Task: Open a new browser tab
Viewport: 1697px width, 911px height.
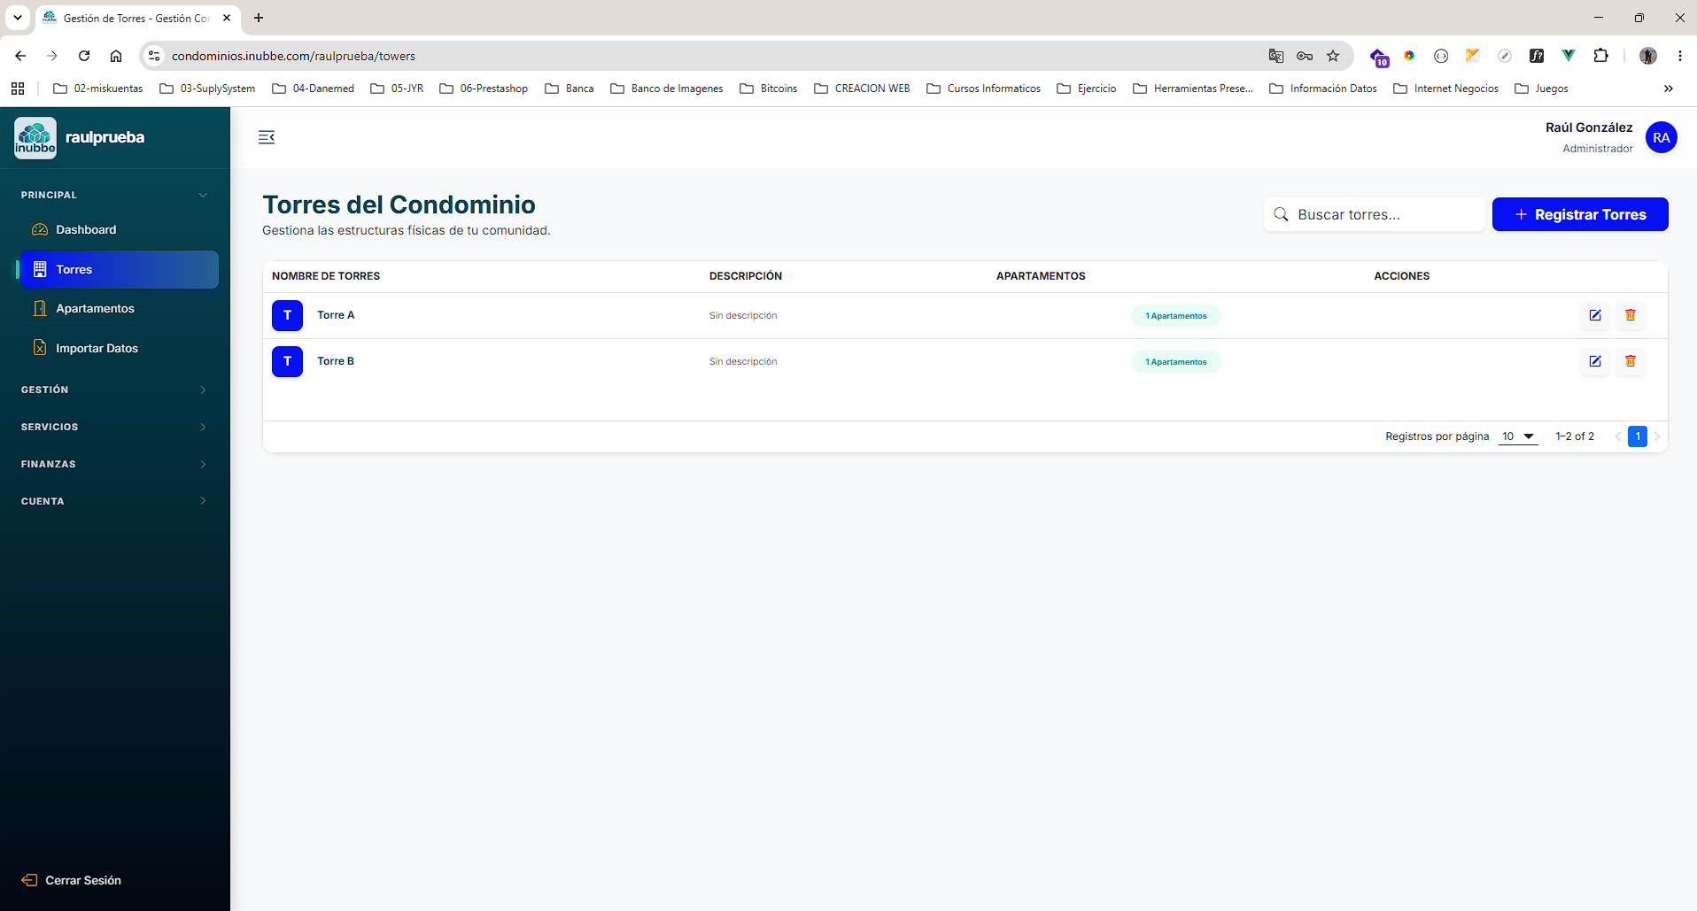Action: [x=259, y=18]
